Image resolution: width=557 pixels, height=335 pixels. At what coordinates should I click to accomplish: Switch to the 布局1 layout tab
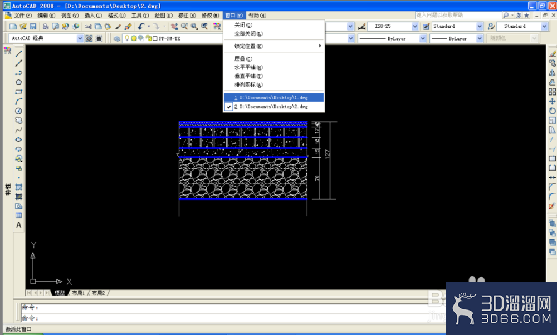[78, 293]
